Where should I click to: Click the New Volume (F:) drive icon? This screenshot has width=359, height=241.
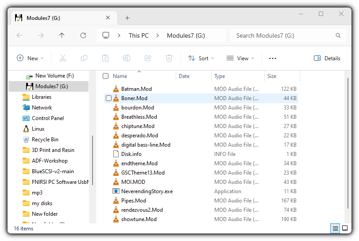click(x=29, y=76)
